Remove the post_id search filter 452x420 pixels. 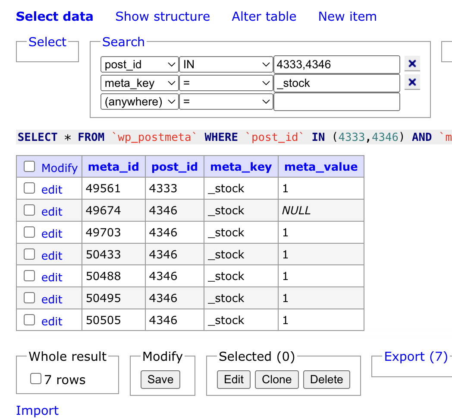[412, 64]
